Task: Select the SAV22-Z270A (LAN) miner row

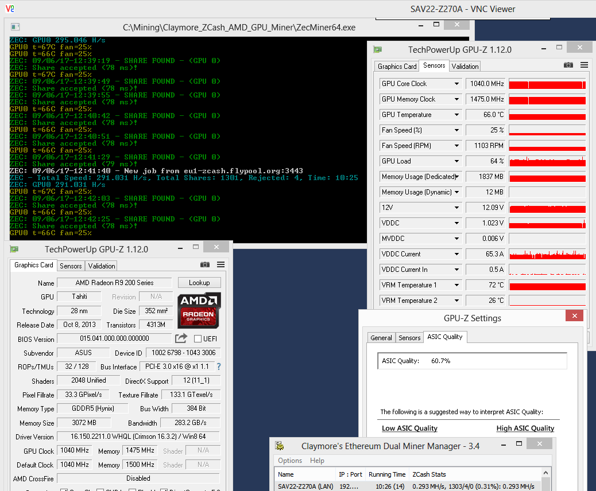Action: (x=408, y=486)
